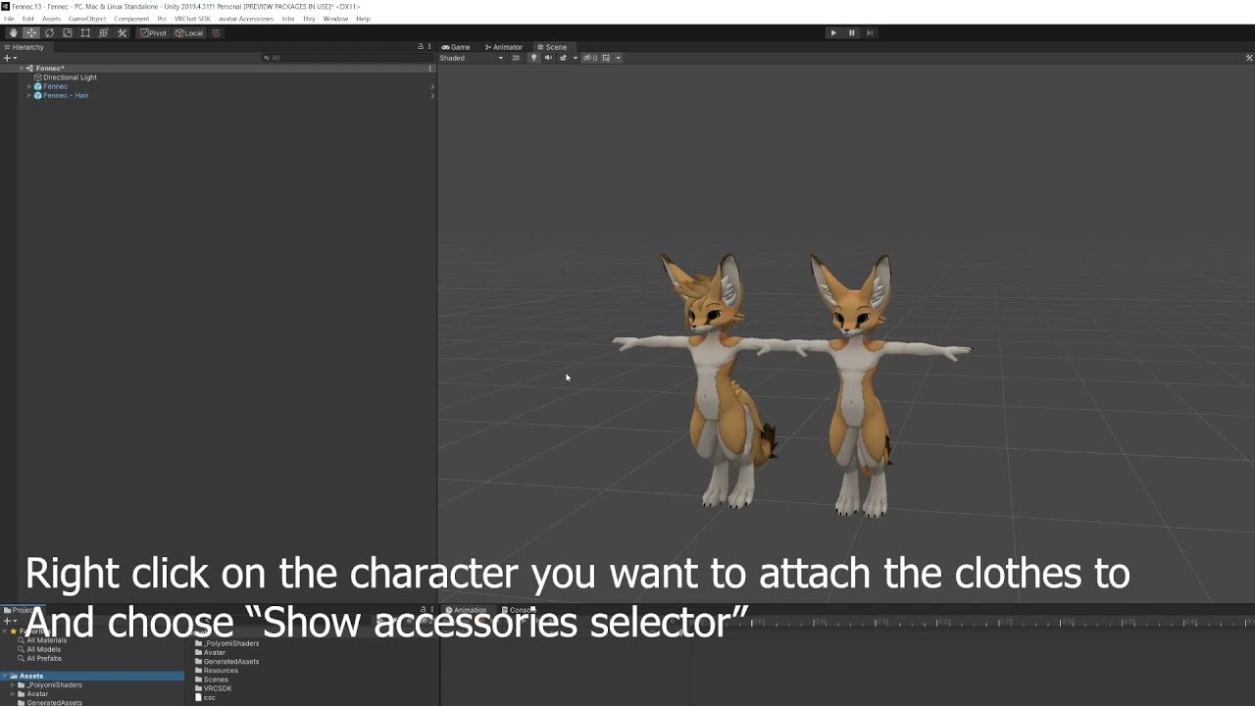Image resolution: width=1255 pixels, height=706 pixels.
Task: Open the Shaded draw mode dropdown
Action: 471,58
